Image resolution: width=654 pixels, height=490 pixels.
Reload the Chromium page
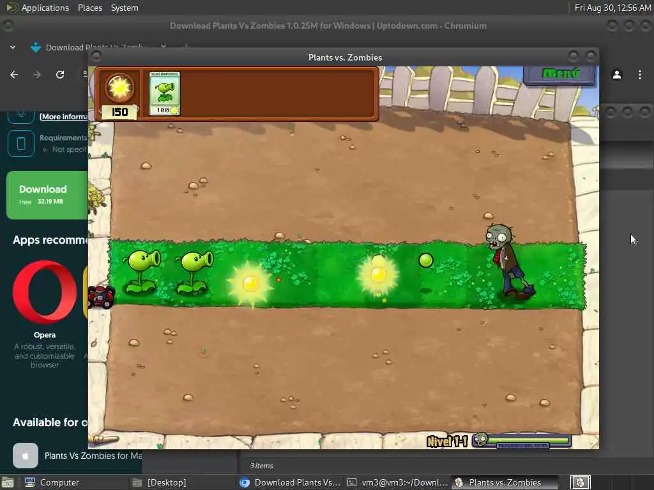(60, 75)
